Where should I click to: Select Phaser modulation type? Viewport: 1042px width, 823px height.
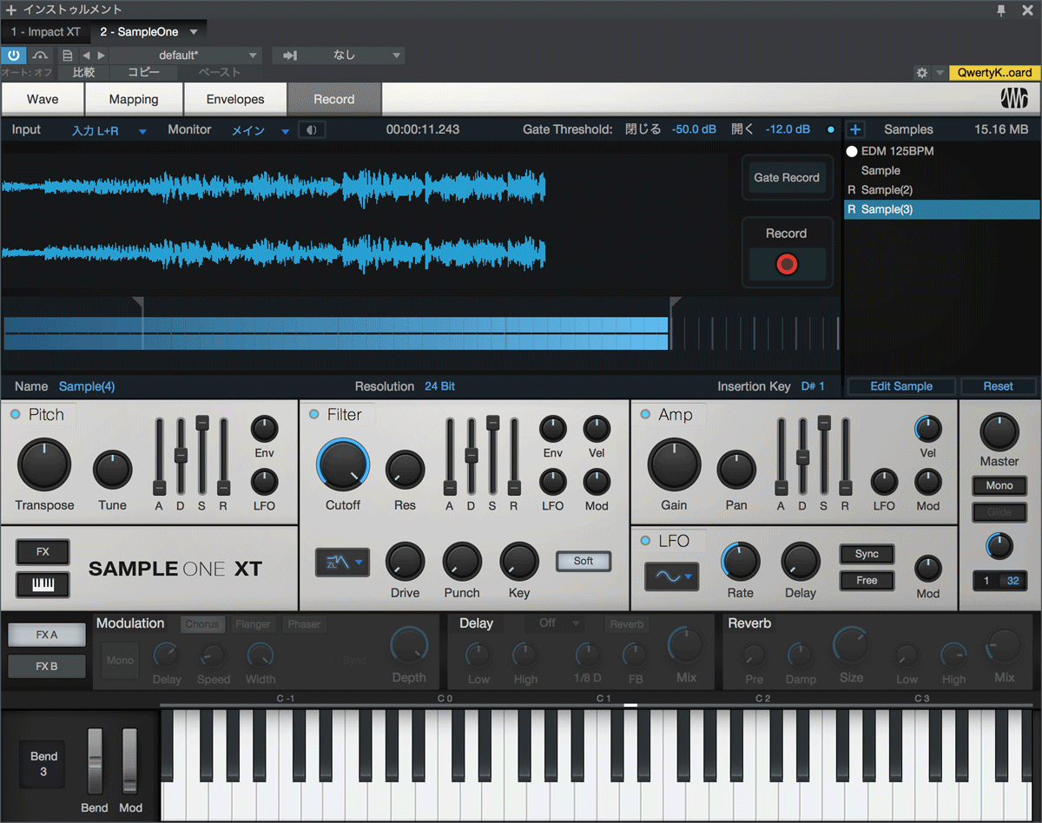point(304,624)
